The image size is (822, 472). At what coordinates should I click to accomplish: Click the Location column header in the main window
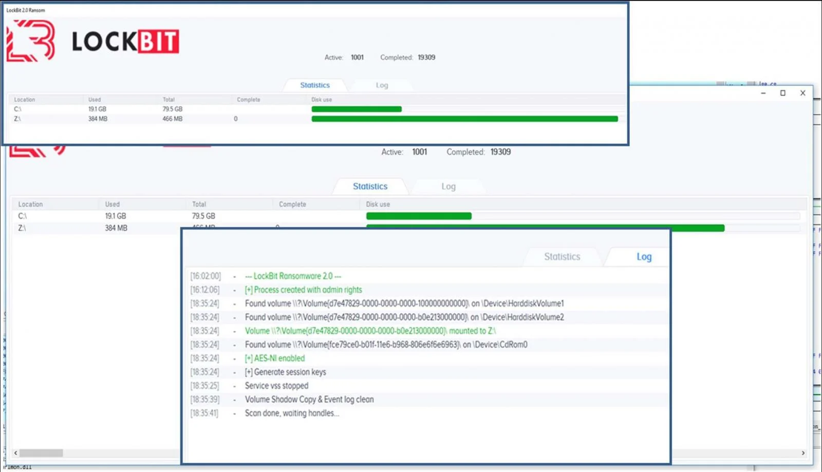tap(30, 204)
